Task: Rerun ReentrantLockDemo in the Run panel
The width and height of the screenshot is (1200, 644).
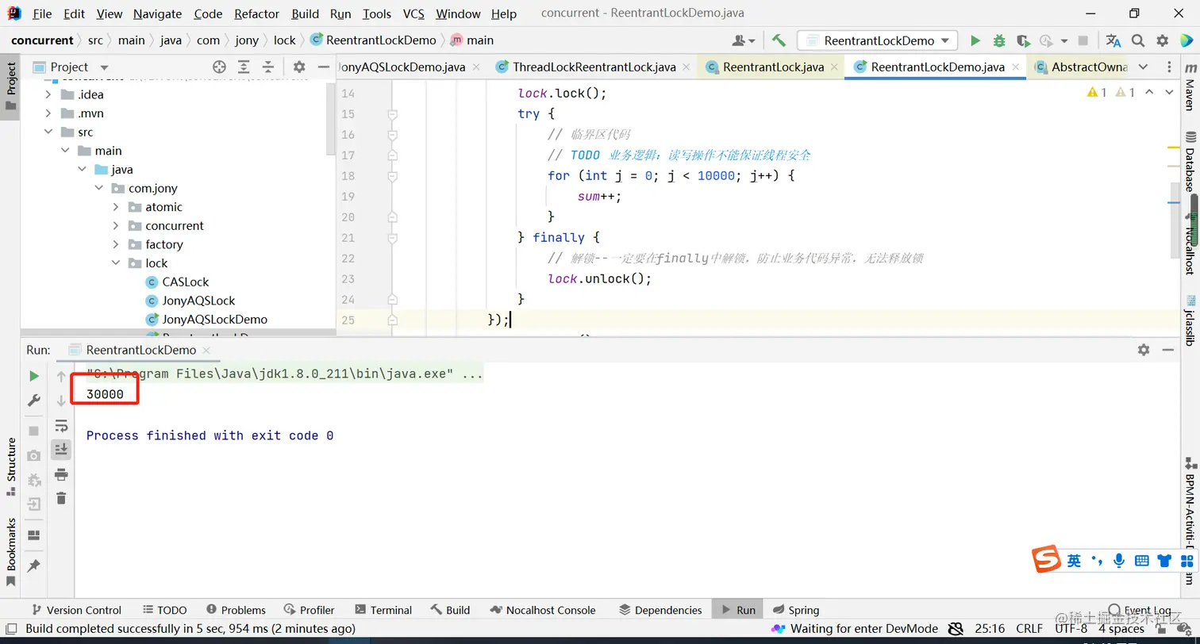Action: click(33, 376)
